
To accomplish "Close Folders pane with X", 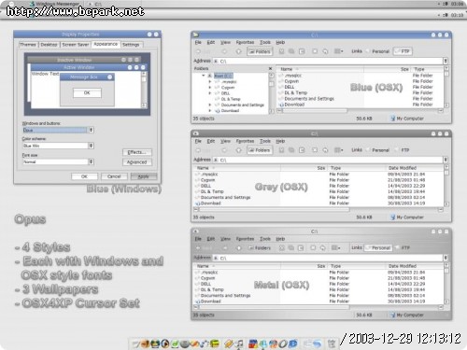I will (x=270, y=68).
